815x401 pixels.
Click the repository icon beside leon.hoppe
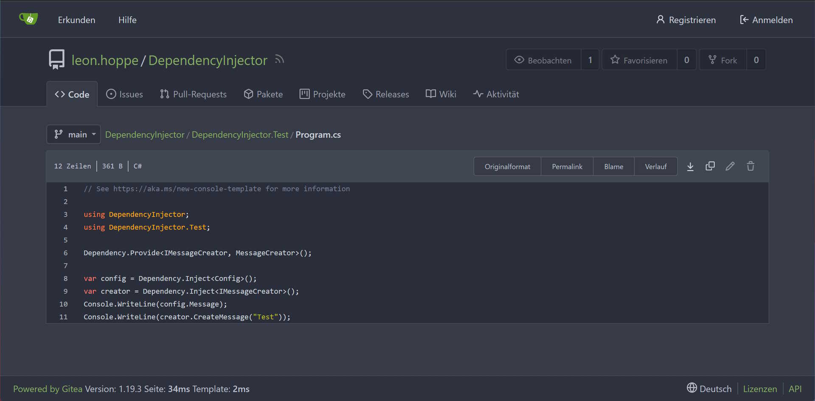click(56, 59)
